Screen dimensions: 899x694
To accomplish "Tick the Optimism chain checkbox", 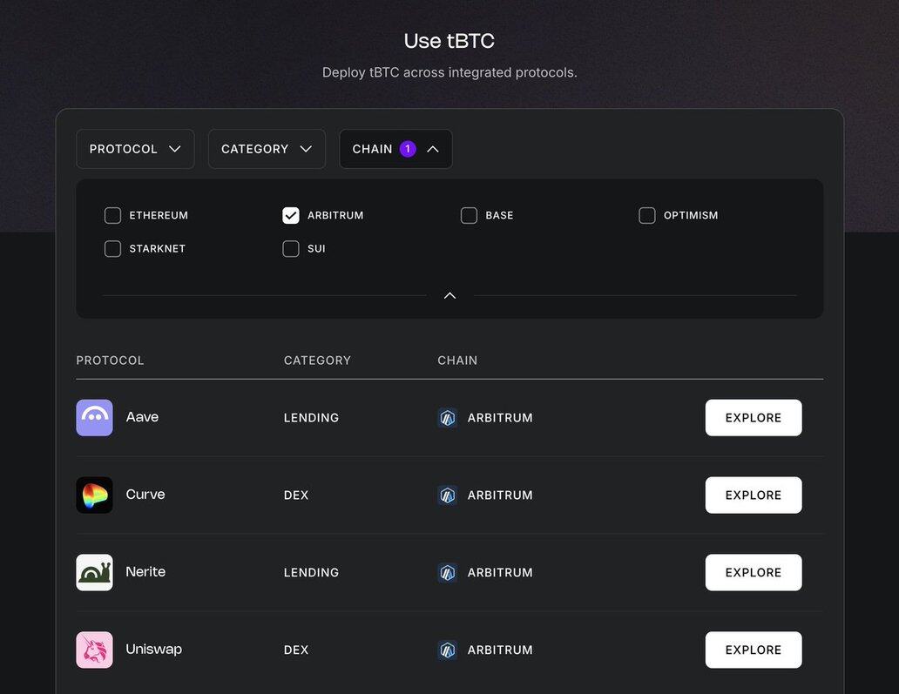I will click(647, 215).
